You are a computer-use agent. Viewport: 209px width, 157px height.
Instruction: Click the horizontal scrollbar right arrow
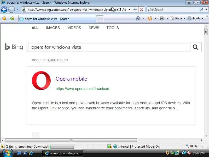[202, 140]
